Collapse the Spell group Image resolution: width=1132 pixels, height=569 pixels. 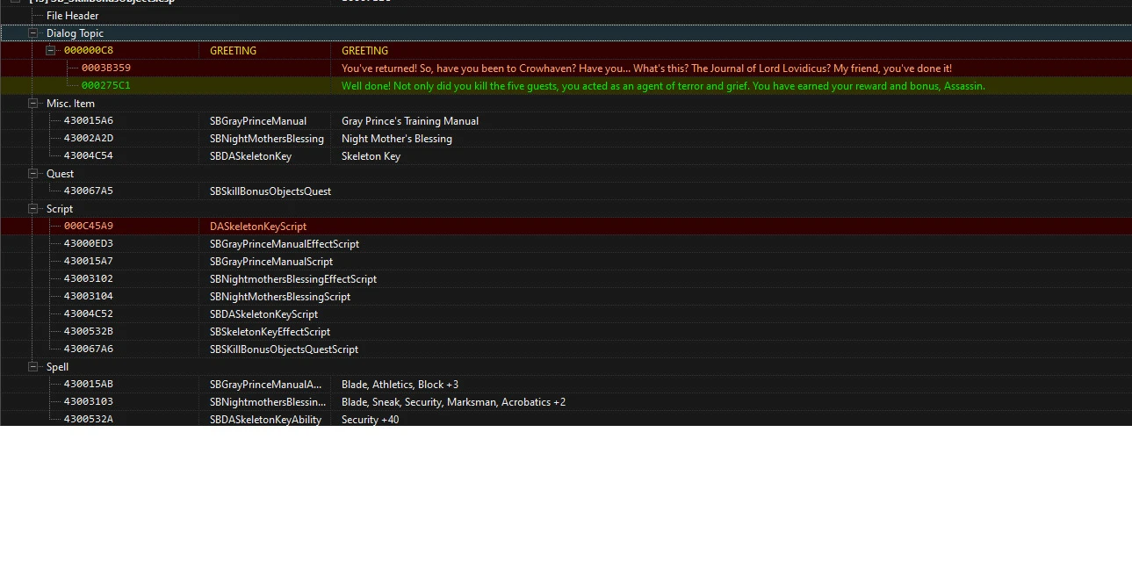[34, 367]
